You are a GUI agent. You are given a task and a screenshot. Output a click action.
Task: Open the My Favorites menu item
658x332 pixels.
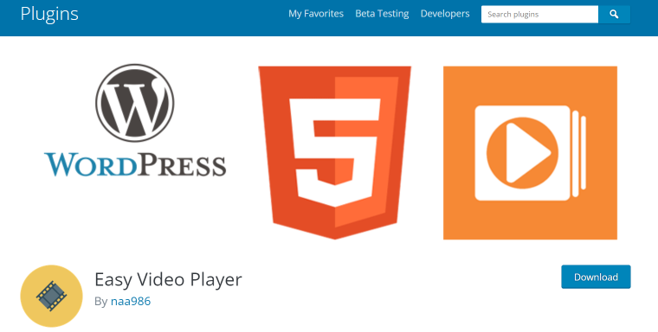[x=316, y=14]
